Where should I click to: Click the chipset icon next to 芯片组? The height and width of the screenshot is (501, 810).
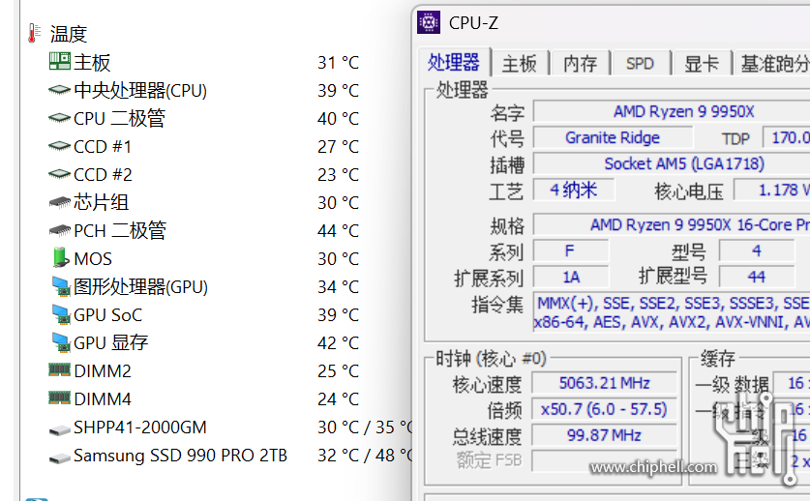(x=59, y=202)
